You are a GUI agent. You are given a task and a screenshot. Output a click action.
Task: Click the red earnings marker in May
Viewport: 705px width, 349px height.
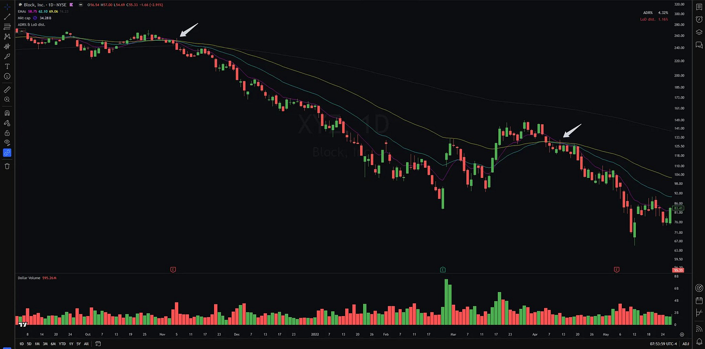(616, 269)
